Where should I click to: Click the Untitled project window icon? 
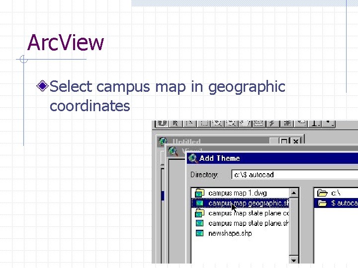tap(163, 141)
